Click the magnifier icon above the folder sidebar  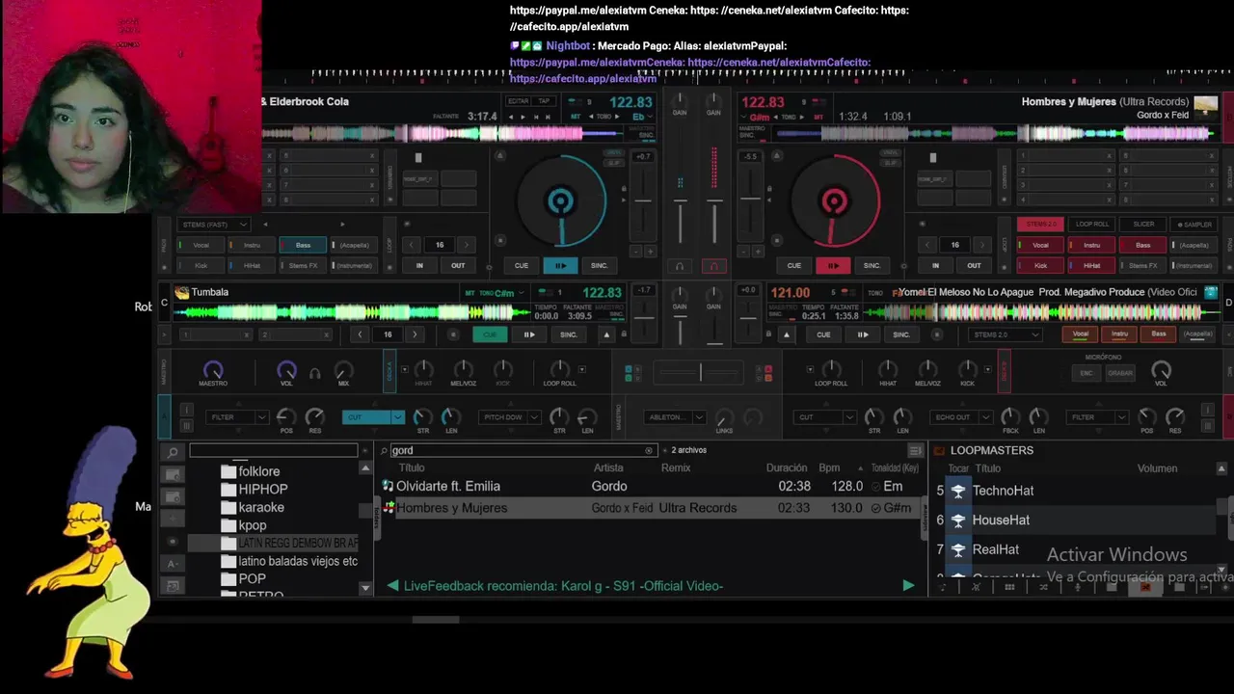click(173, 452)
